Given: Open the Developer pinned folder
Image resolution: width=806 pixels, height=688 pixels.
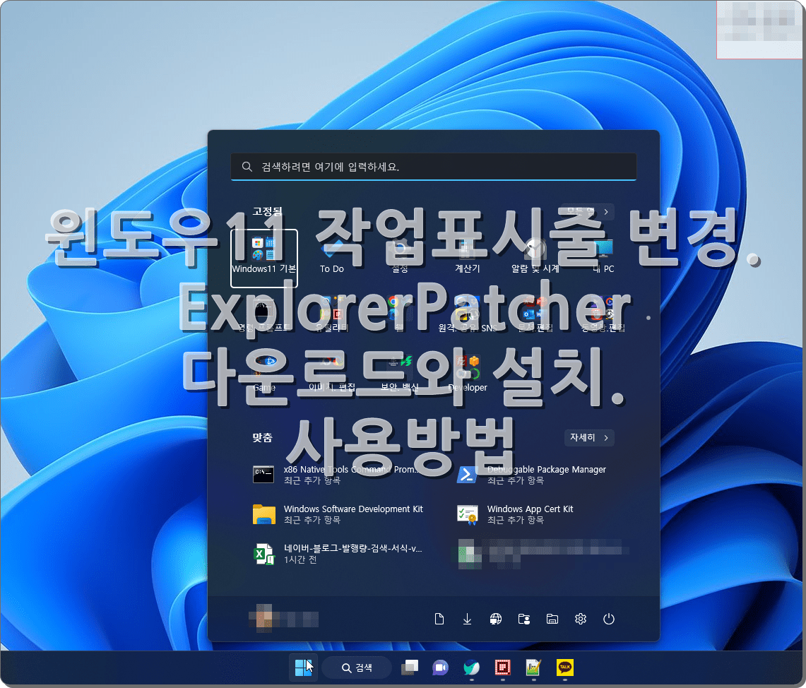Looking at the screenshot, I should [x=467, y=374].
